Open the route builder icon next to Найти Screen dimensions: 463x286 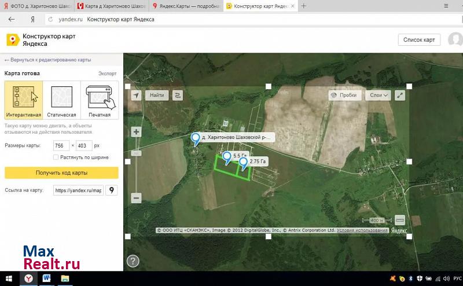[178, 95]
